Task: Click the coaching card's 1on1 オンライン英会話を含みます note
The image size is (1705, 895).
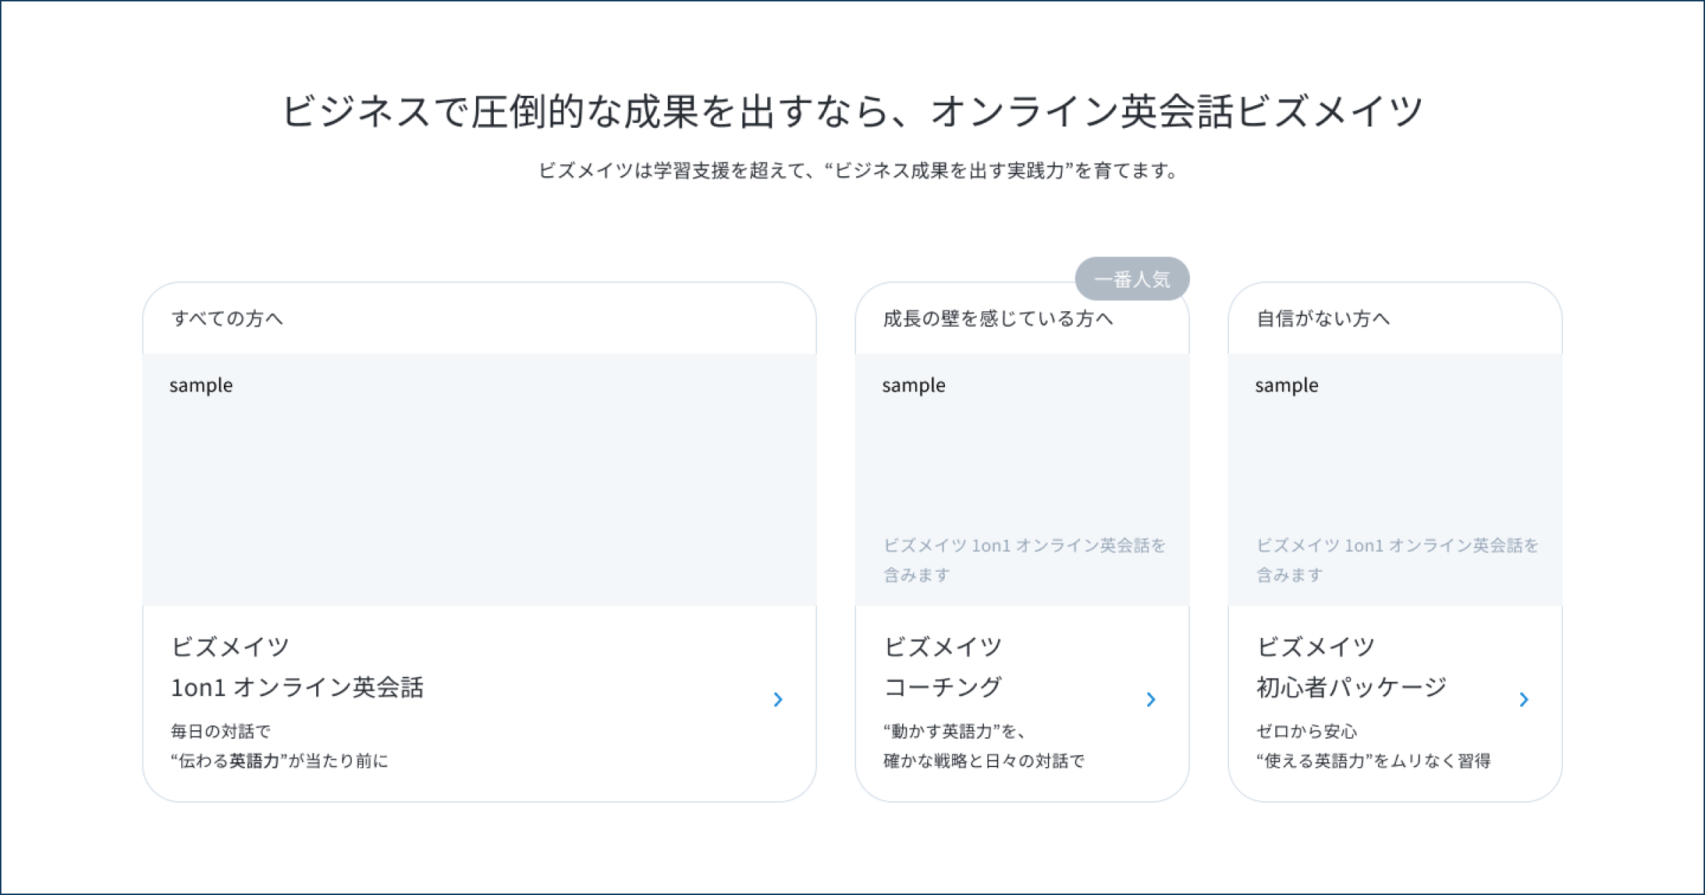Action: tap(1024, 560)
